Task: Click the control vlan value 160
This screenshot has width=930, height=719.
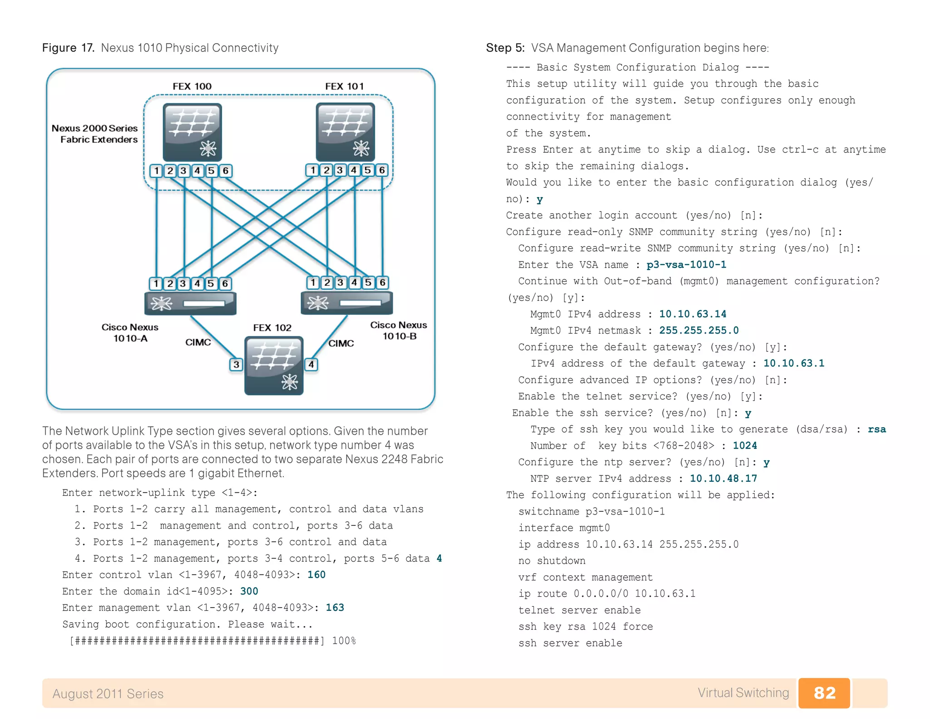Action: tap(316, 574)
